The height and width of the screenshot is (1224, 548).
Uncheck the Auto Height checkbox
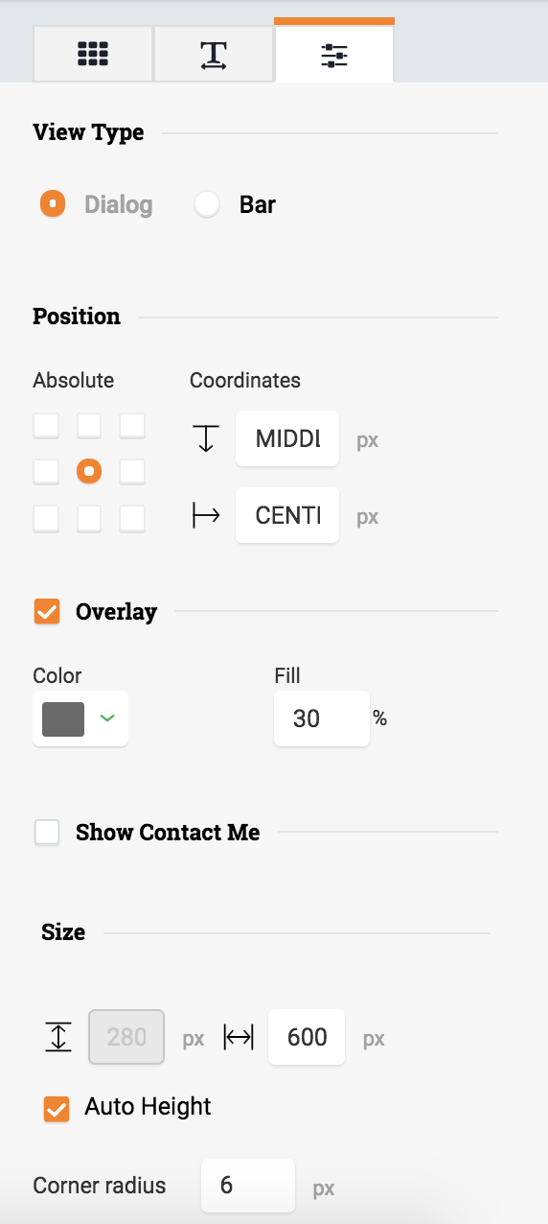(57, 1109)
